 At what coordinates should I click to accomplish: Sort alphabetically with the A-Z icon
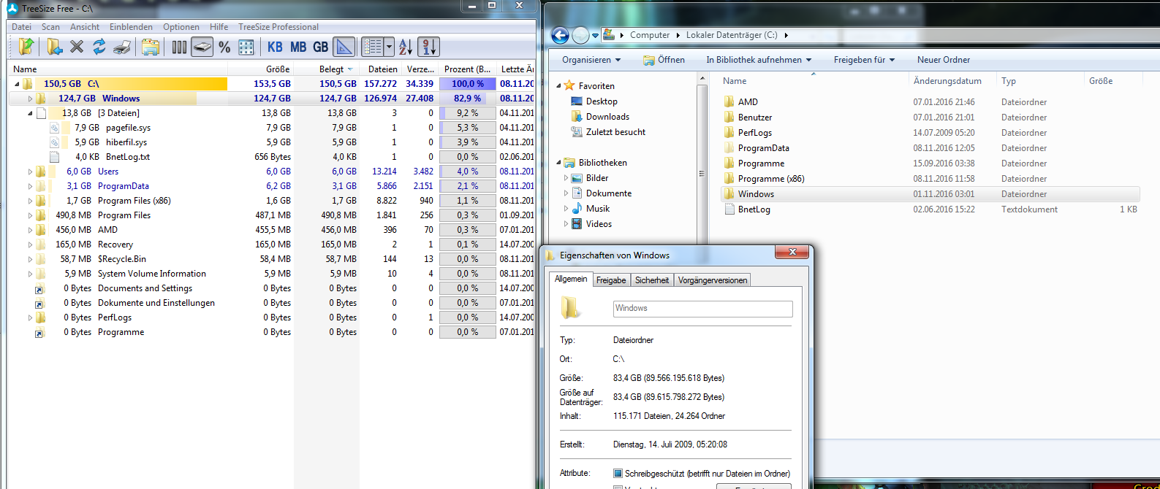(x=406, y=47)
